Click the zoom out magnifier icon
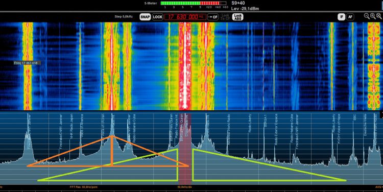This screenshot has height=192, width=383. (x=367, y=16)
